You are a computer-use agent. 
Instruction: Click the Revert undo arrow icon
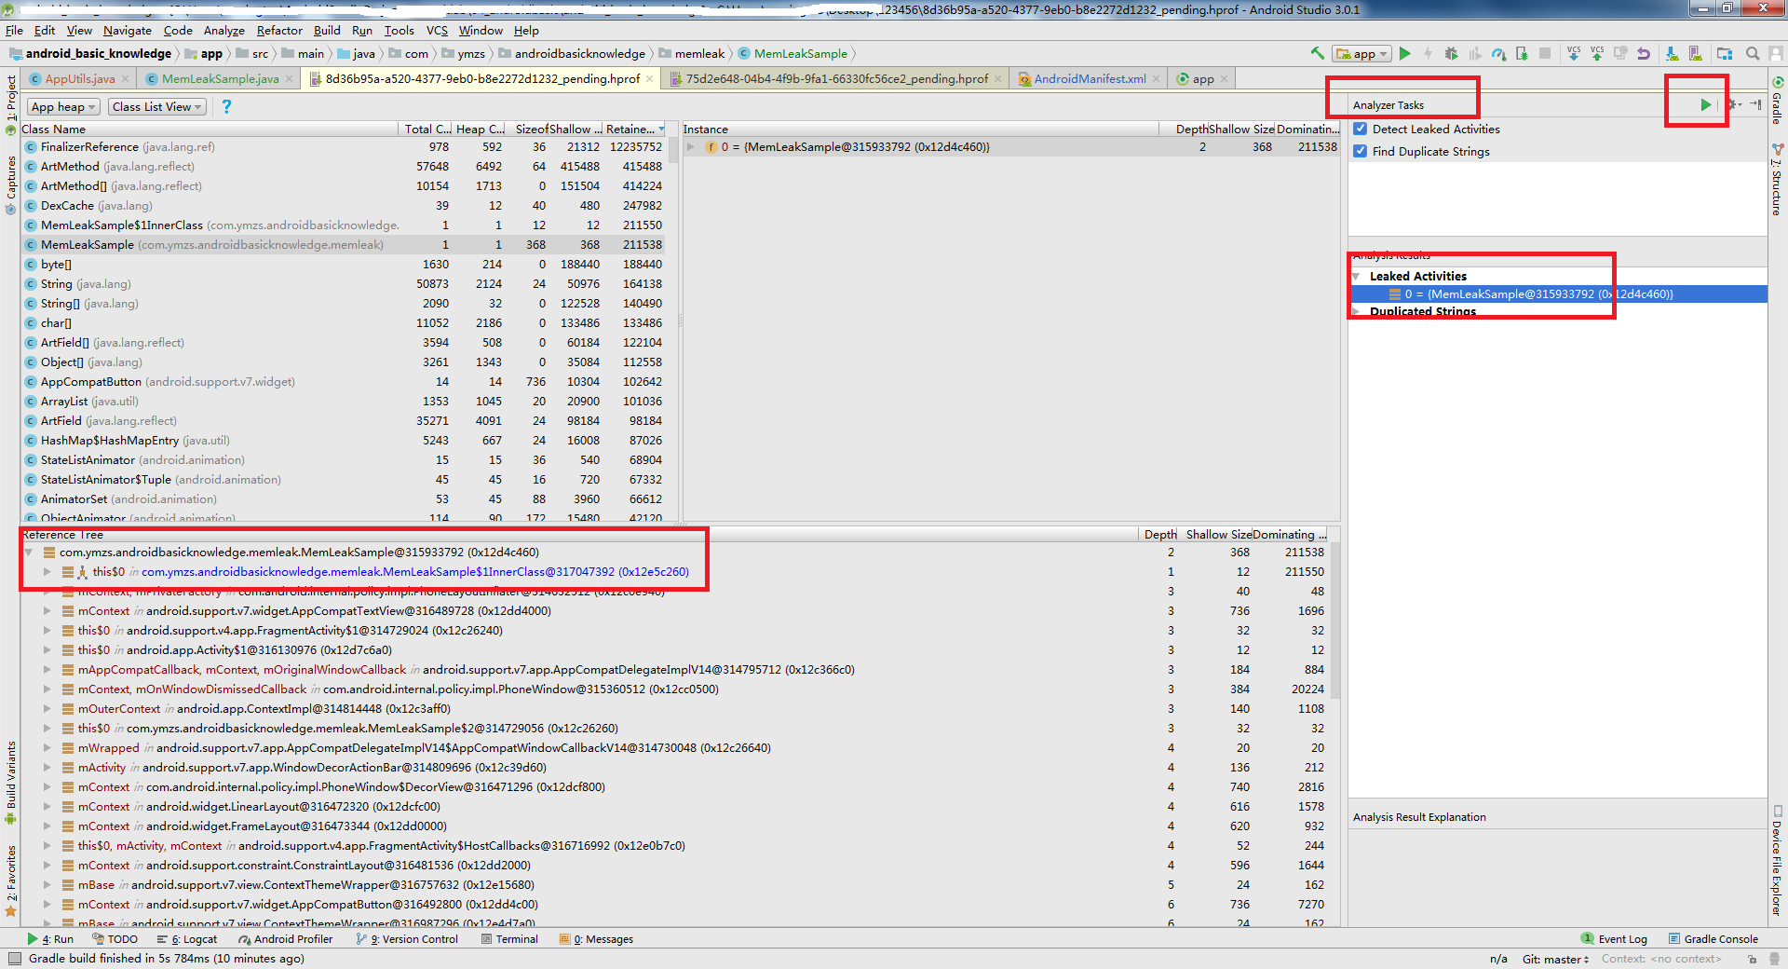pyautogui.click(x=1644, y=53)
